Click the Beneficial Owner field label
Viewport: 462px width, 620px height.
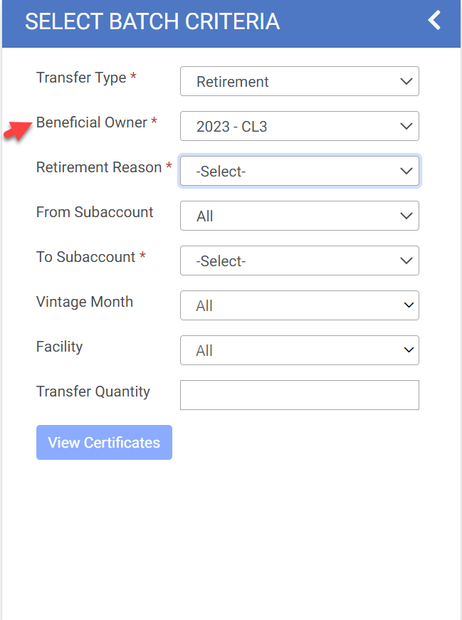(x=92, y=122)
